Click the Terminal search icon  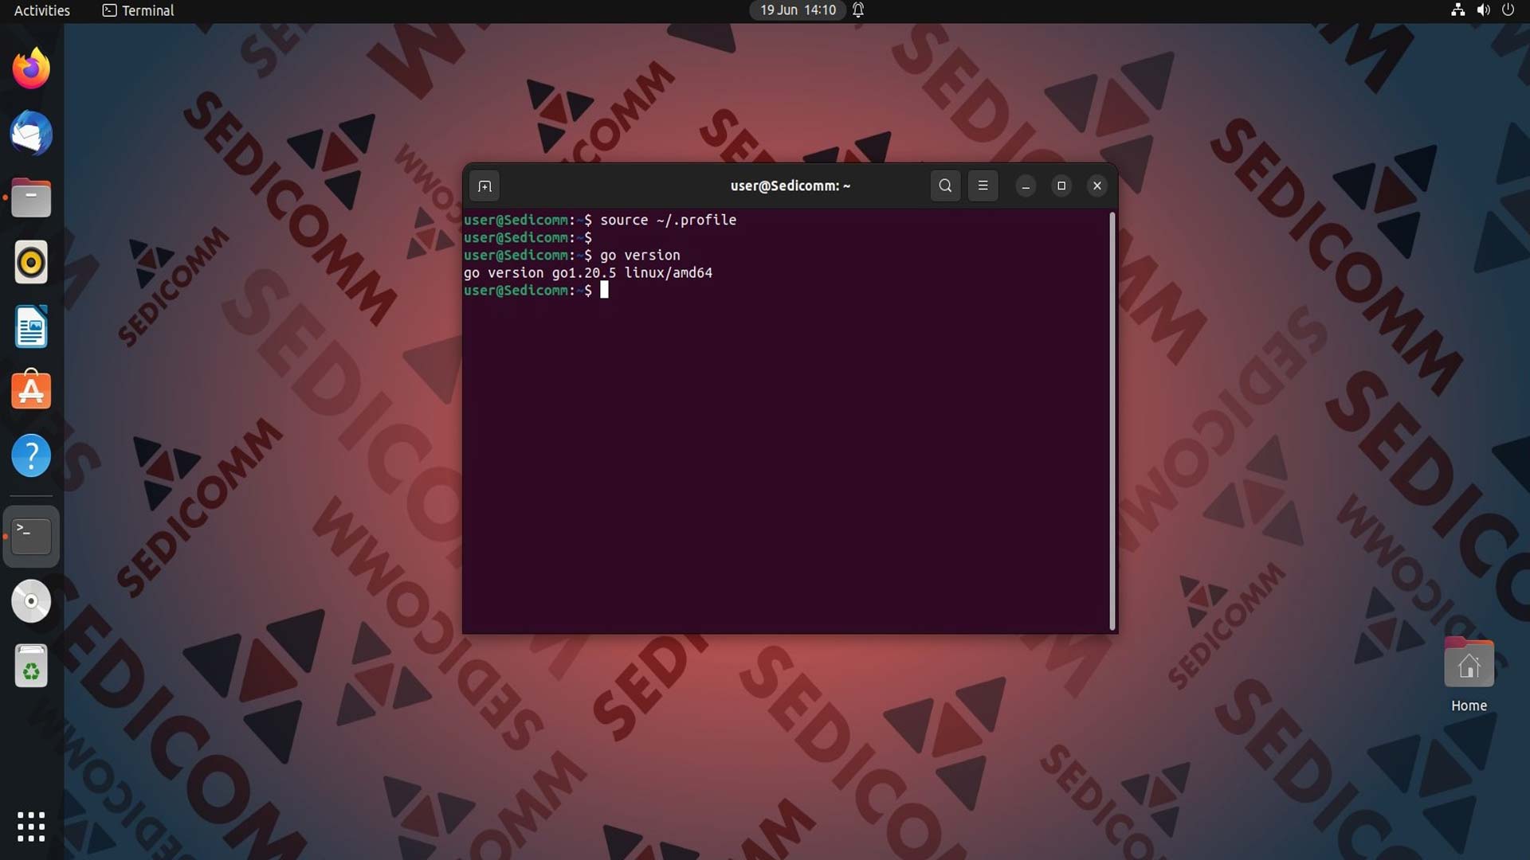945,186
